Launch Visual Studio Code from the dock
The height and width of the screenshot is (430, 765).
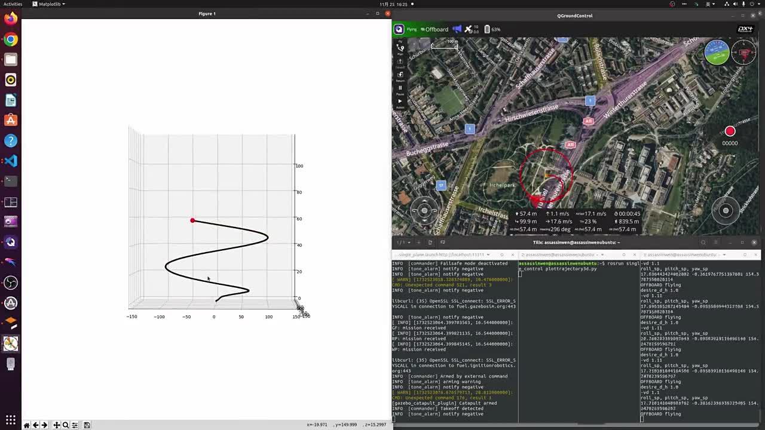tap(11, 161)
